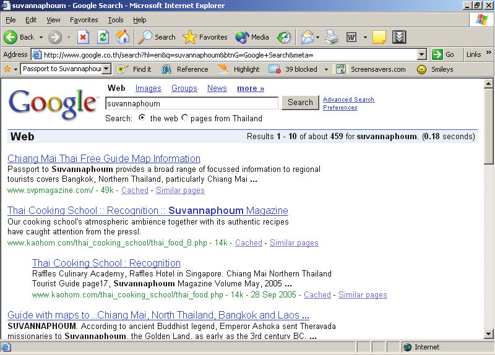
Task: Print the page with printer icon
Action: pos(332,37)
